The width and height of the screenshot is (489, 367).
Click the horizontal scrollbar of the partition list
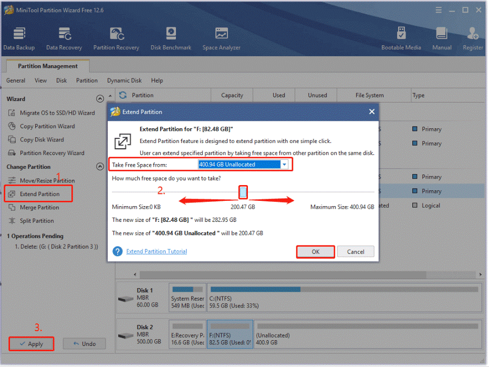point(283,274)
